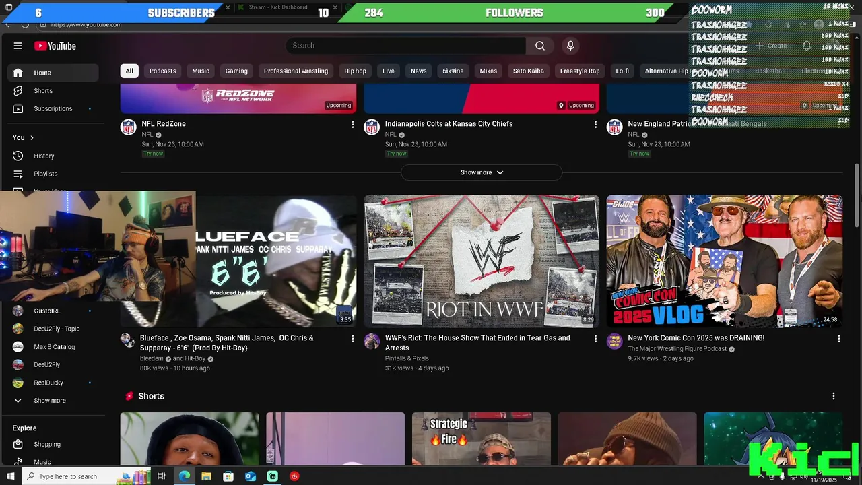
Task: Select the News filter chip
Action: point(419,71)
